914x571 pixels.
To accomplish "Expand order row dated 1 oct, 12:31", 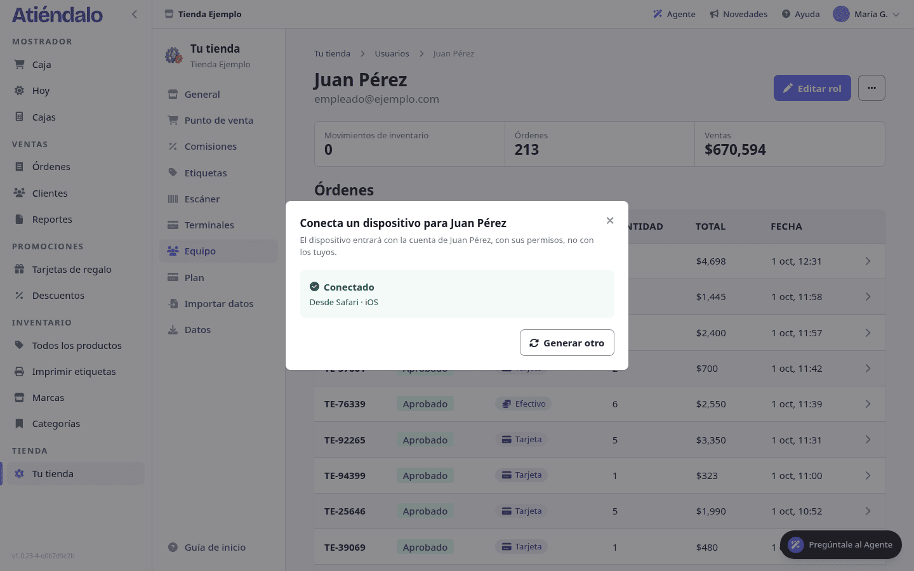I will [x=868, y=261].
